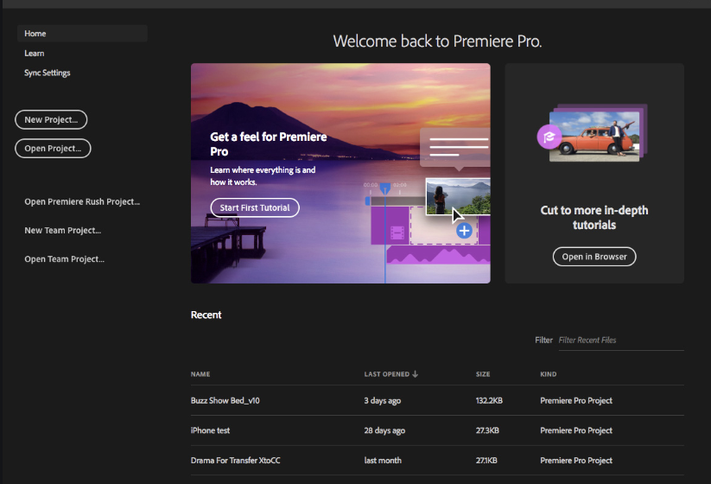Sort recent files by Name column
Viewport: 711px width, 484px height.
(200, 374)
